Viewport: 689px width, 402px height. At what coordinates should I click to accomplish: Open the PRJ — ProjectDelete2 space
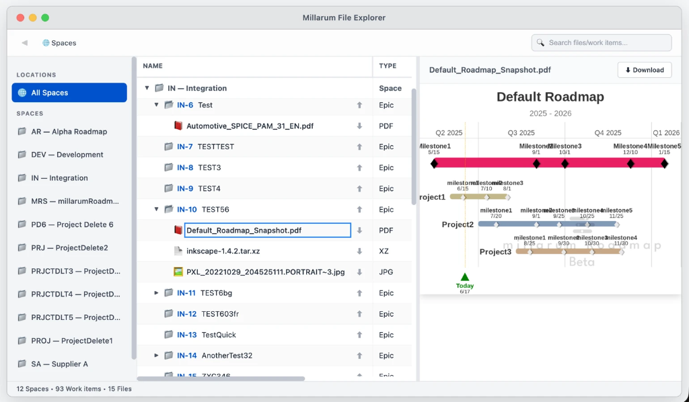69,247
